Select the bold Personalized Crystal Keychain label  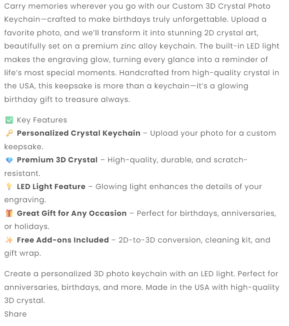[x=79, y=133]
